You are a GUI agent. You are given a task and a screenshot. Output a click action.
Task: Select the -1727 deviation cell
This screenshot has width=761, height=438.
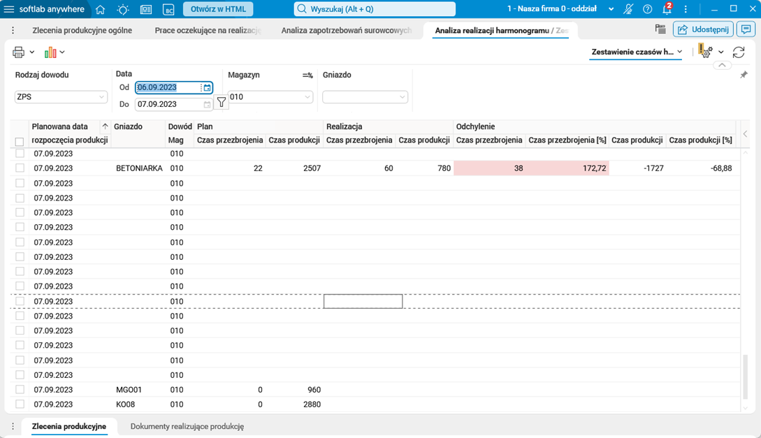point(638,168)
